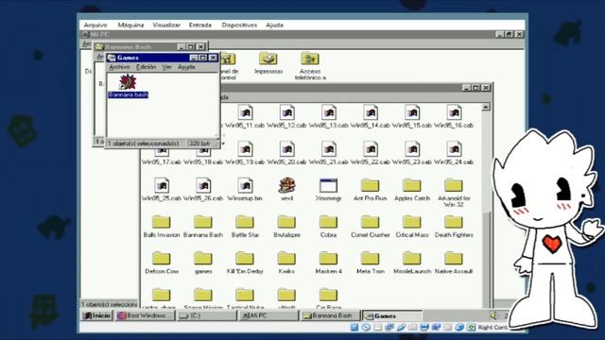
Task: Select the Bannana Bash folder in file list
Action: 203,222
